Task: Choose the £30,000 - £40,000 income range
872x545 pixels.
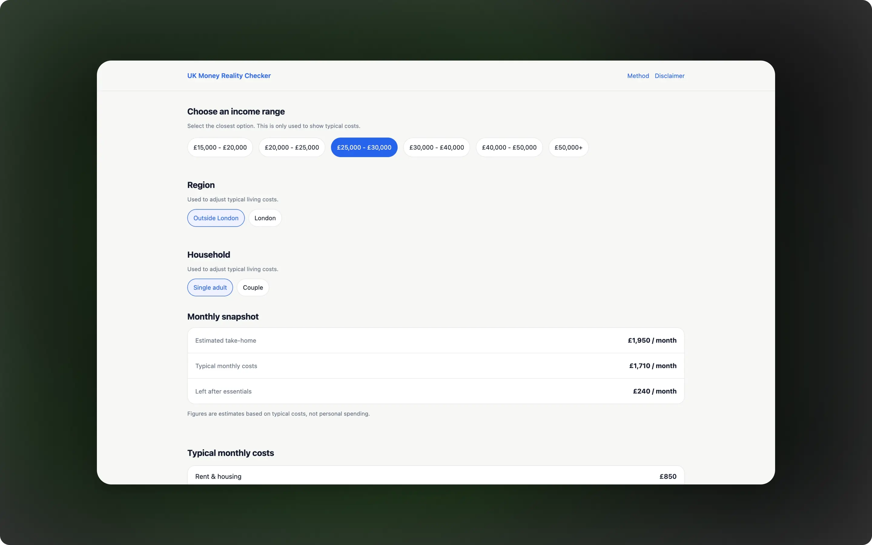Action: (436, 147)
